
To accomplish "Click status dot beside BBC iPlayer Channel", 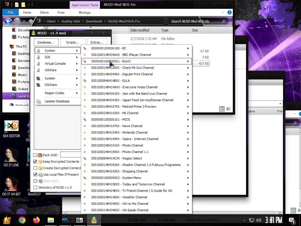I will point(84,55).
